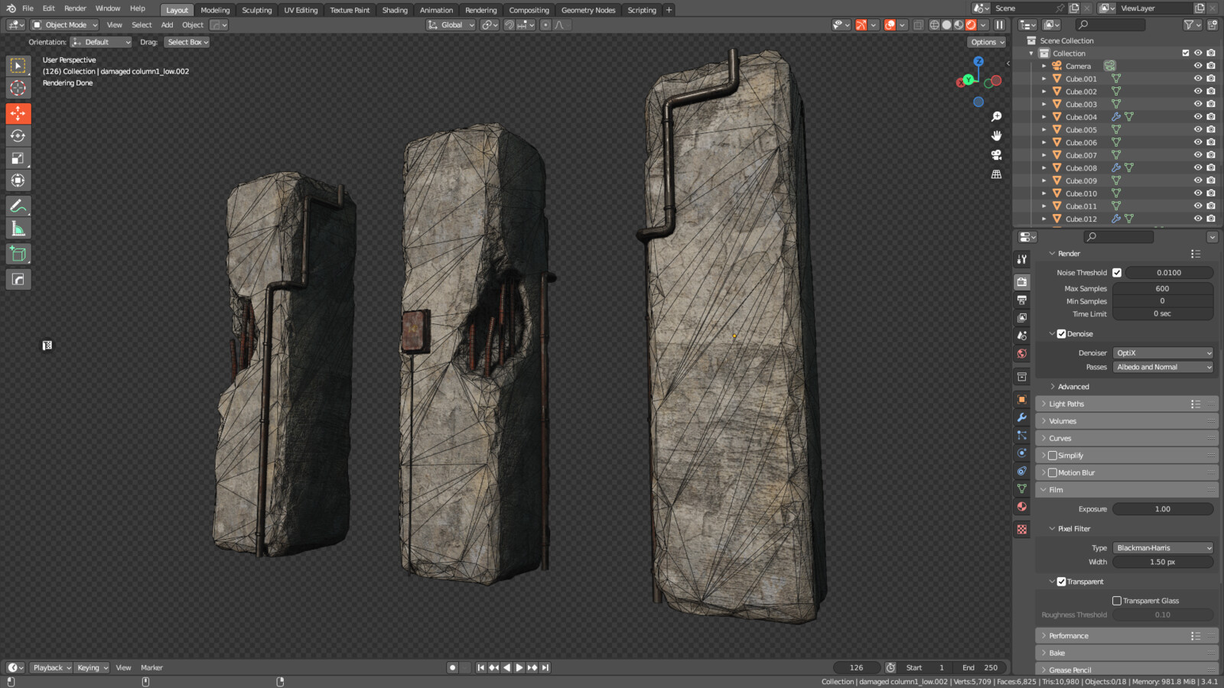Activate the Measure tool
Screen dimensions: 1224x688
(x=18, y=227)
